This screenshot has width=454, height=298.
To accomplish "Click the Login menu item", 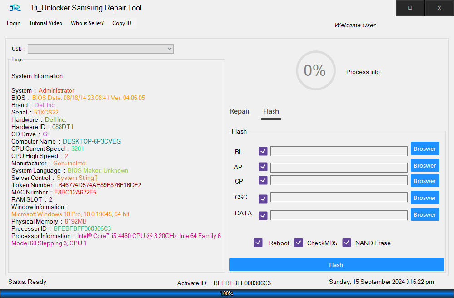I will [x=13, y=23].
